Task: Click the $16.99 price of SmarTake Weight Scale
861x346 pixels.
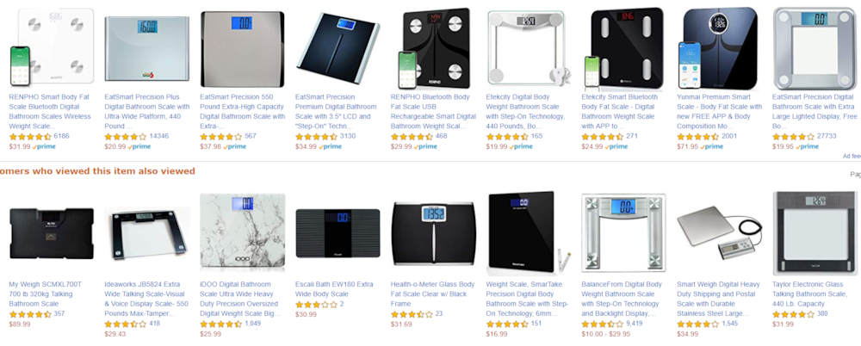Action: pyautogui.click(x=497, y=334)
